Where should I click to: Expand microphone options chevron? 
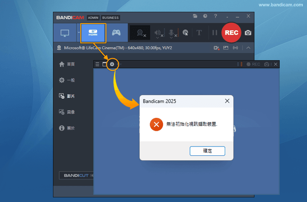171,37
